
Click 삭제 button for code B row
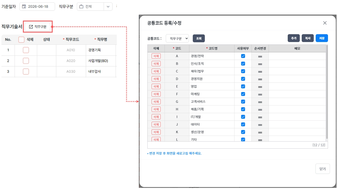pos(156,63)
